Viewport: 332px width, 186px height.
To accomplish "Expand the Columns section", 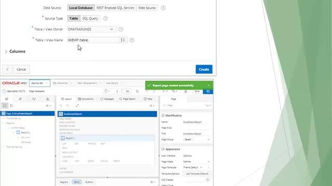I will [6, 52].
